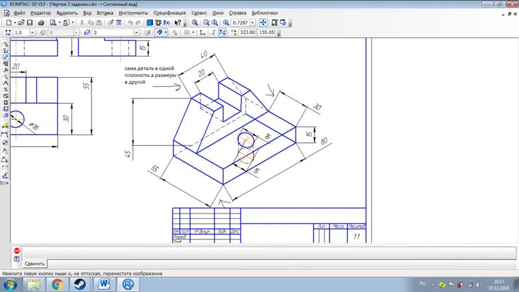Open print preview icon
Image resolution: width=519 pixels, height=292 pixels.
[53, 23]
